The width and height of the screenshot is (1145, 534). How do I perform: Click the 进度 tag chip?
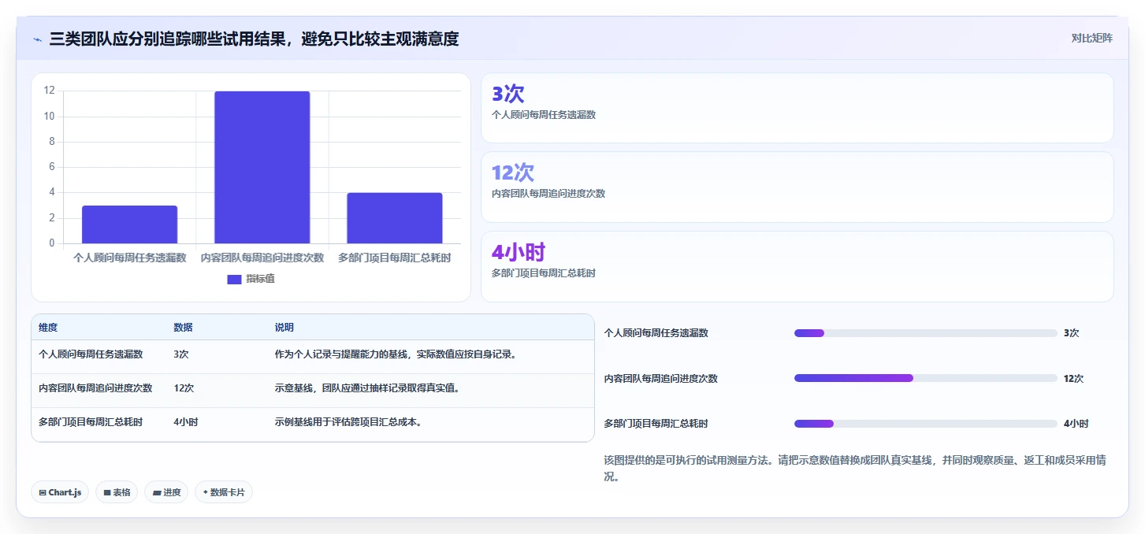point(166,492)
